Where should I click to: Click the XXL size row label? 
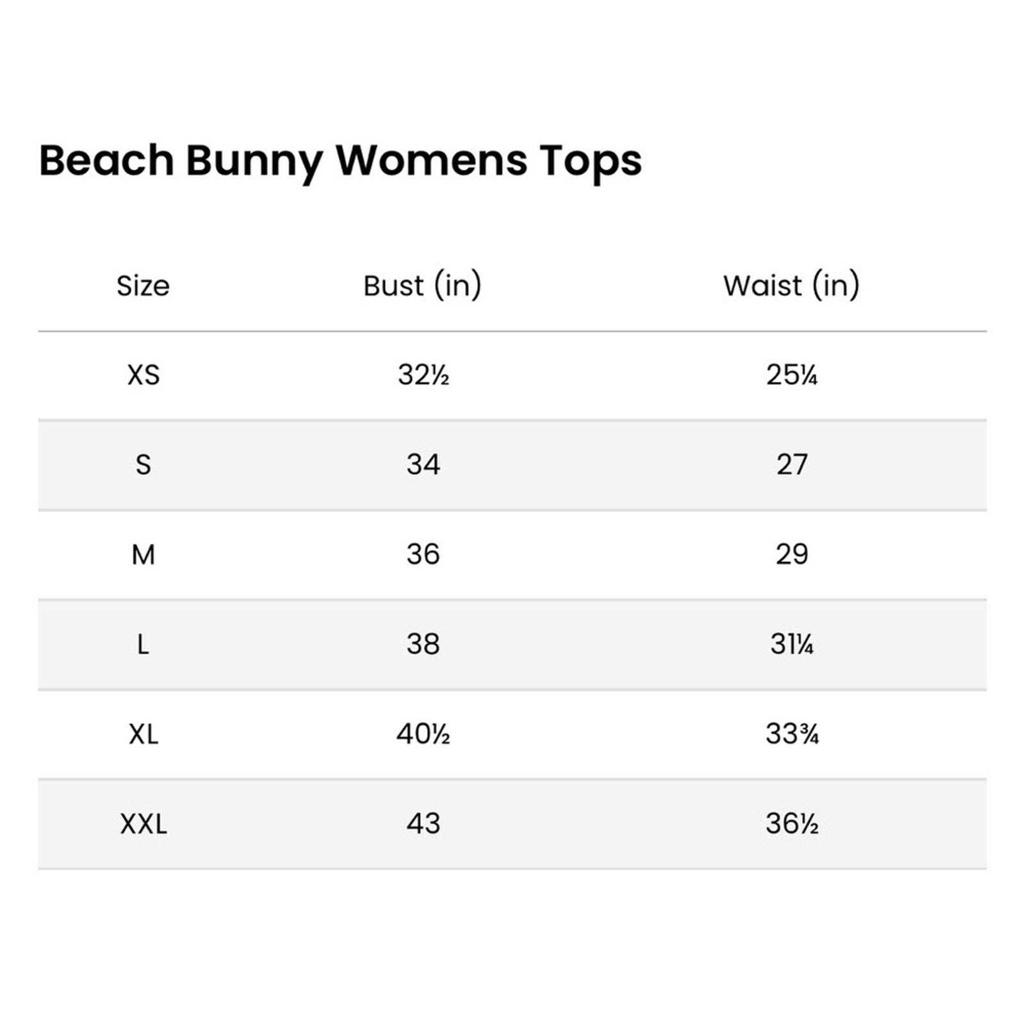(x=143, y=824)
